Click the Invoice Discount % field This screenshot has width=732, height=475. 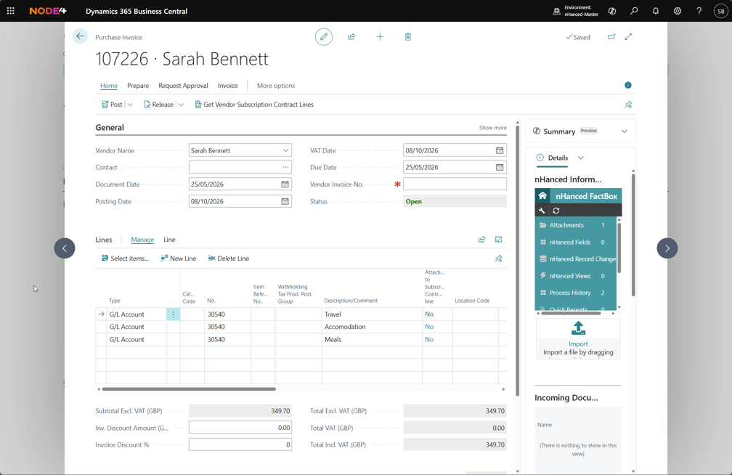tap(240, 444)
